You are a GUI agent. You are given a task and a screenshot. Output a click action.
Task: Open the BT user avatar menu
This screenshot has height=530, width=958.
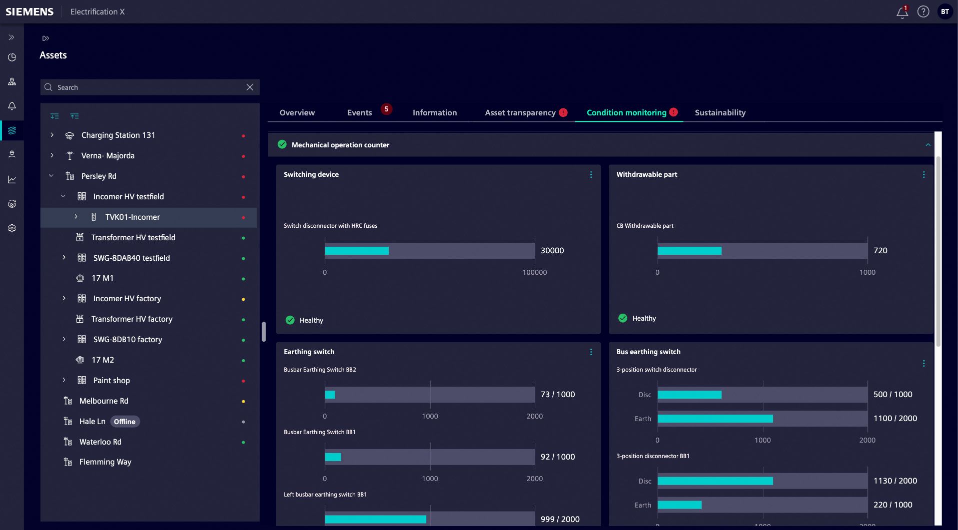coord(944,11)
